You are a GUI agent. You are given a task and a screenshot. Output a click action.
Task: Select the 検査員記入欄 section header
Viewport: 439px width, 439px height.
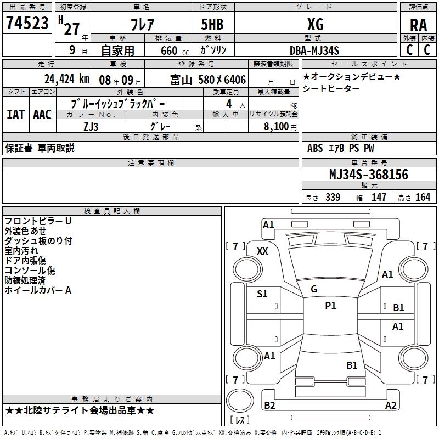point(112,211)
